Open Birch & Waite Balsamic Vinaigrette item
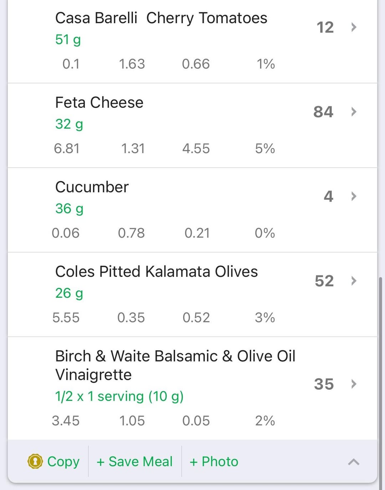 [x=192, y=388]
